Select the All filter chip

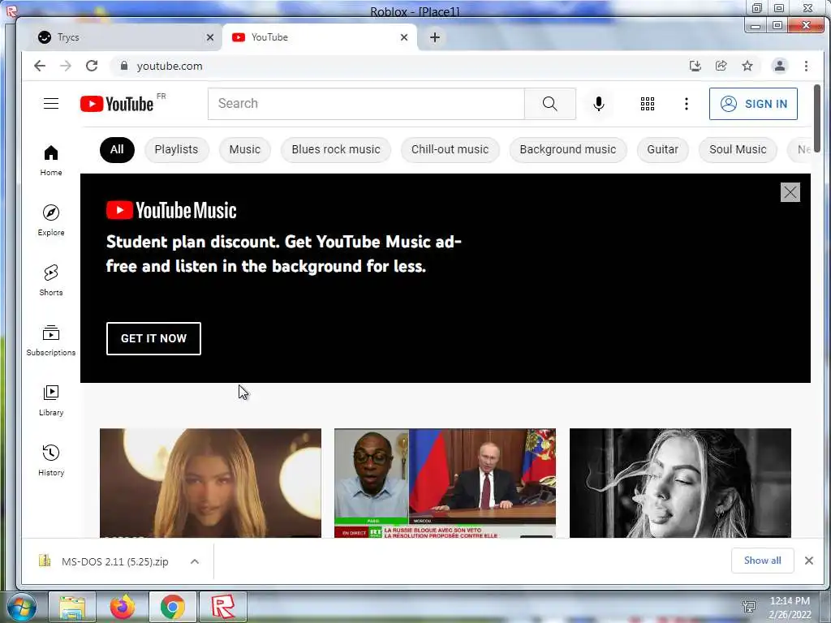coord(117,150)
